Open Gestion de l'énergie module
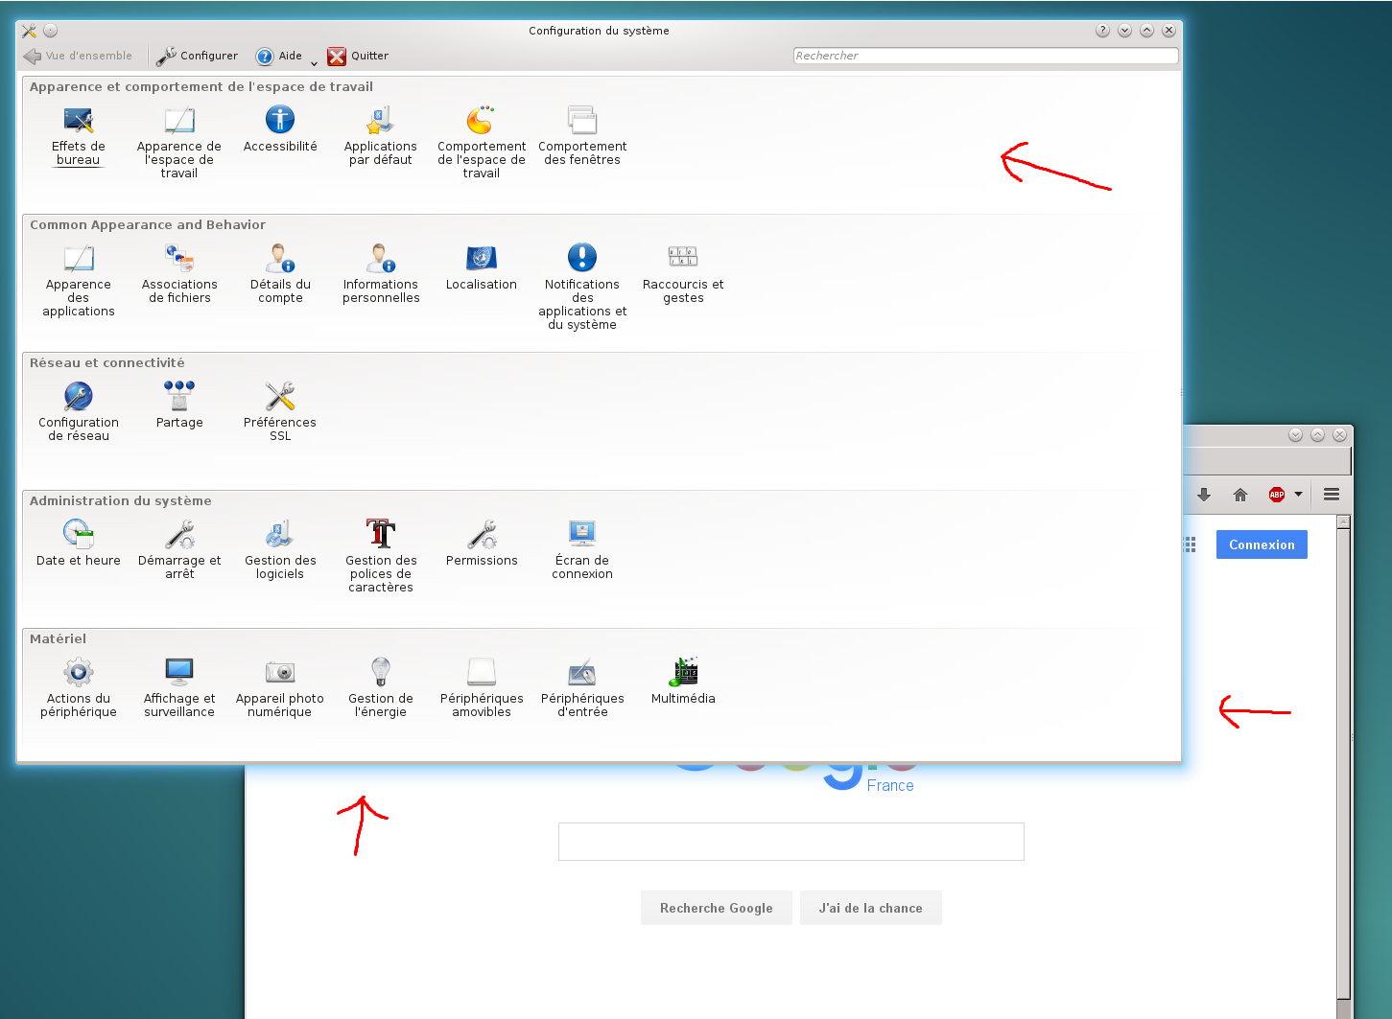The width and height of the screenshot is (1392, 1019). tap(381, 673)
